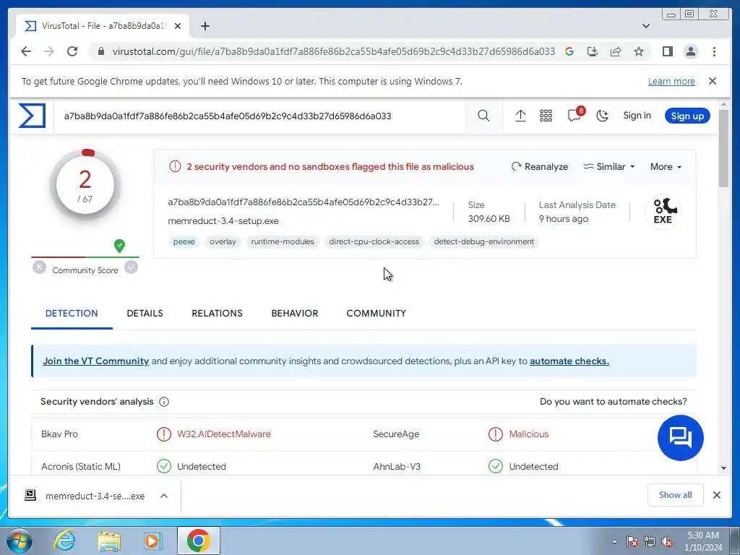The image size is (740, 555).
Task: Click Do you want to automate checks
Action: pyautogui.click(x=613, y=402)
